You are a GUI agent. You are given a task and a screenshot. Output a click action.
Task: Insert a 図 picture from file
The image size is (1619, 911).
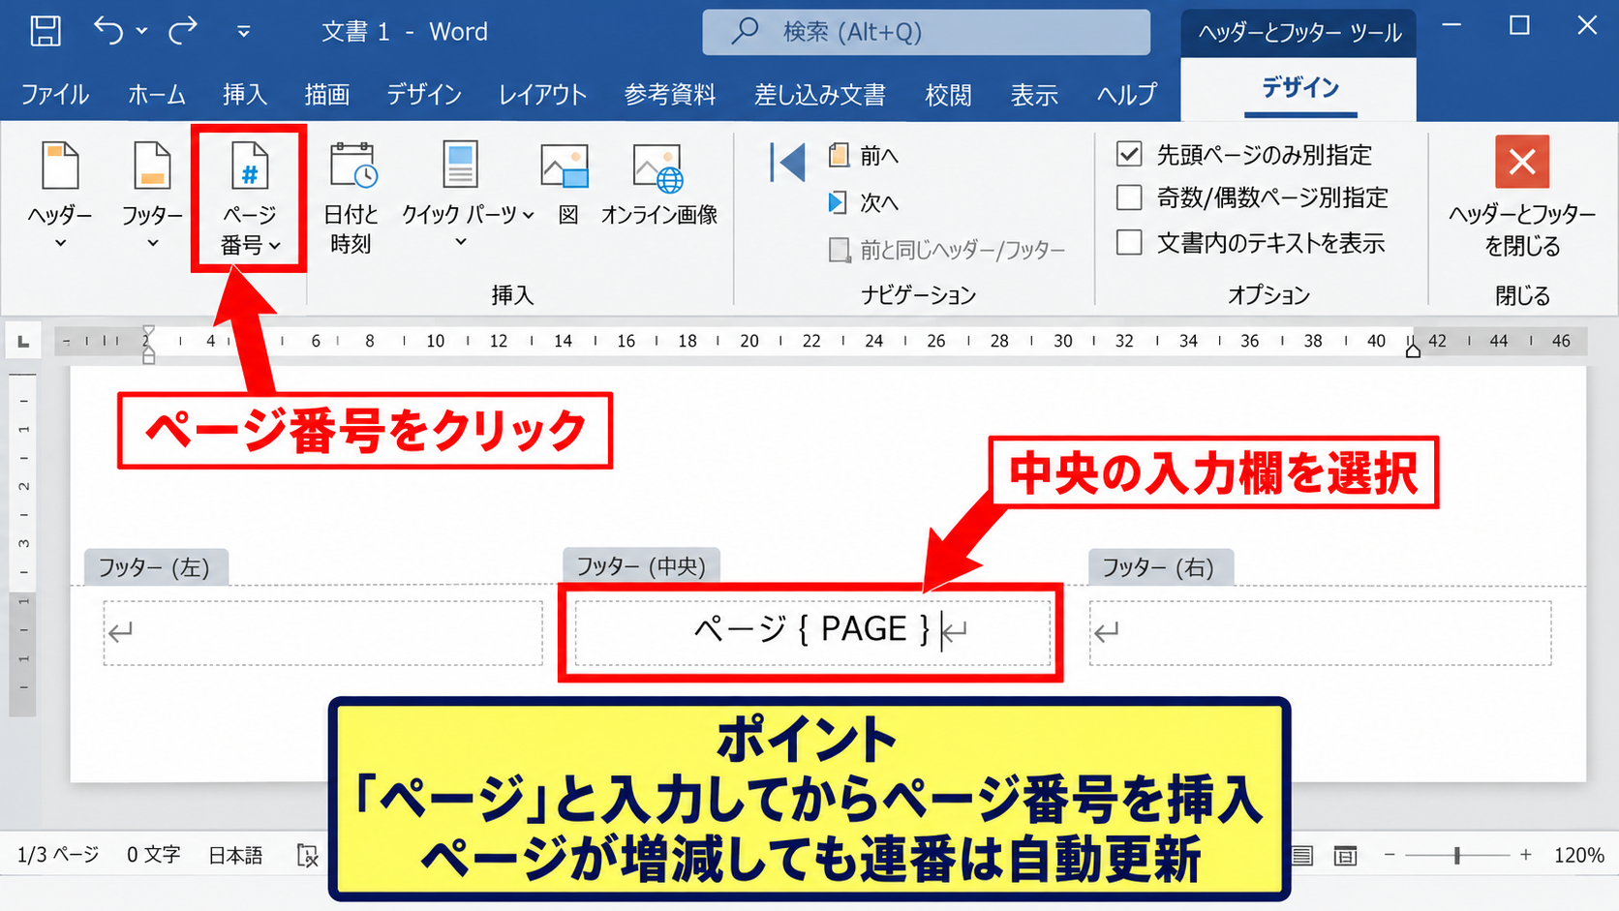pyautogui.click(x=566, y=183)
